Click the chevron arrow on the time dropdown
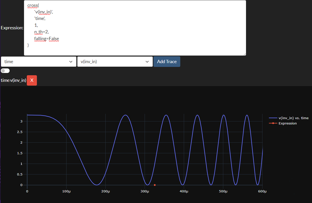 71,62
